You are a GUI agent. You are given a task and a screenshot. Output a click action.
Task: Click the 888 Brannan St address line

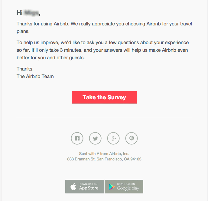click(104, 159)
